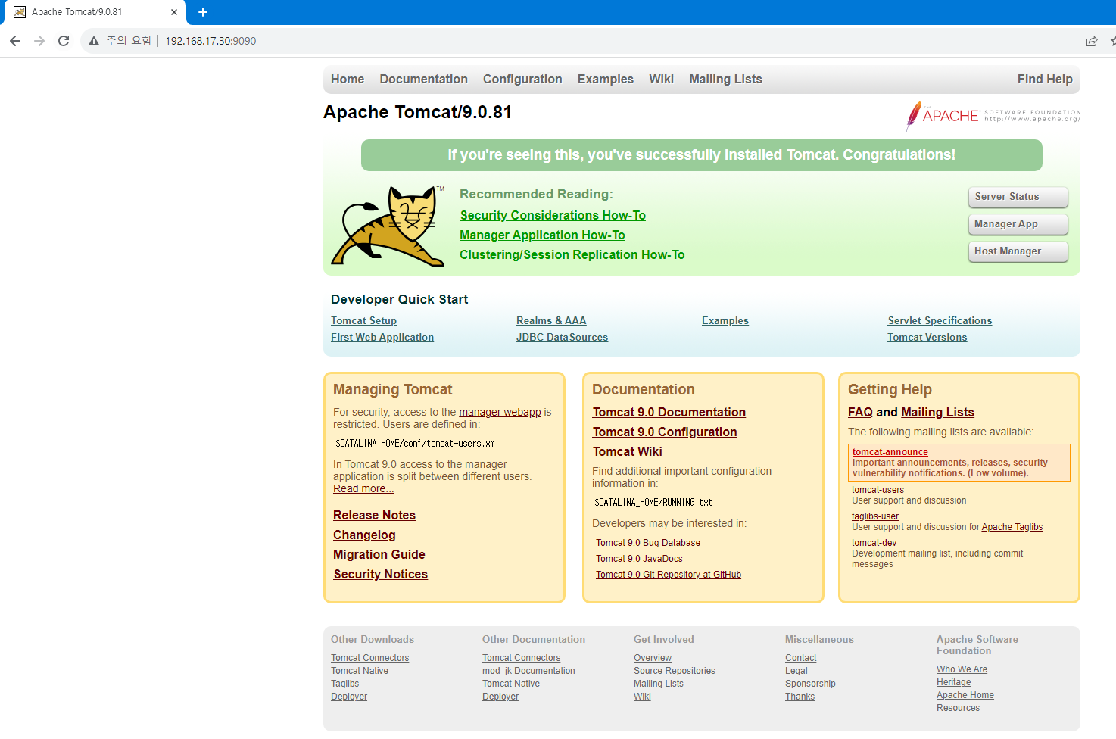Open the Changelog link
This screenshot has width=1116, height=739.
point(364,535)
